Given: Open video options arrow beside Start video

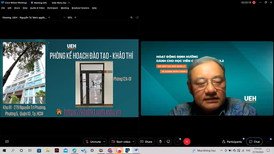Looking at the screenshot, I should [134, 142].
